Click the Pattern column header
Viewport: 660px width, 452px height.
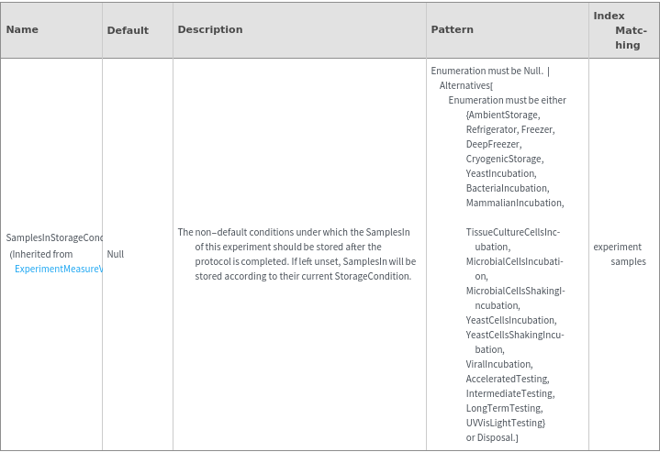[x=453, y=29]
